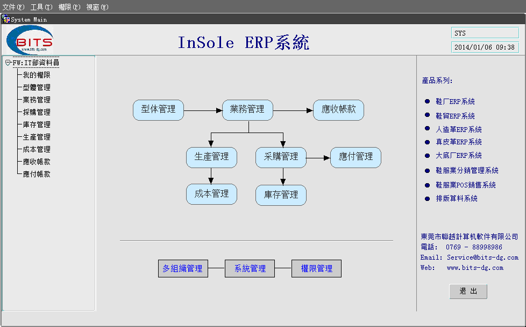Select 庫存管理 in the sidebar tree
Image resolution: width=526 pixels, height=327 pixels.
click(x=37, y=124)
